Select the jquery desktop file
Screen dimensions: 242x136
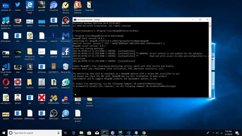(29, 23)
